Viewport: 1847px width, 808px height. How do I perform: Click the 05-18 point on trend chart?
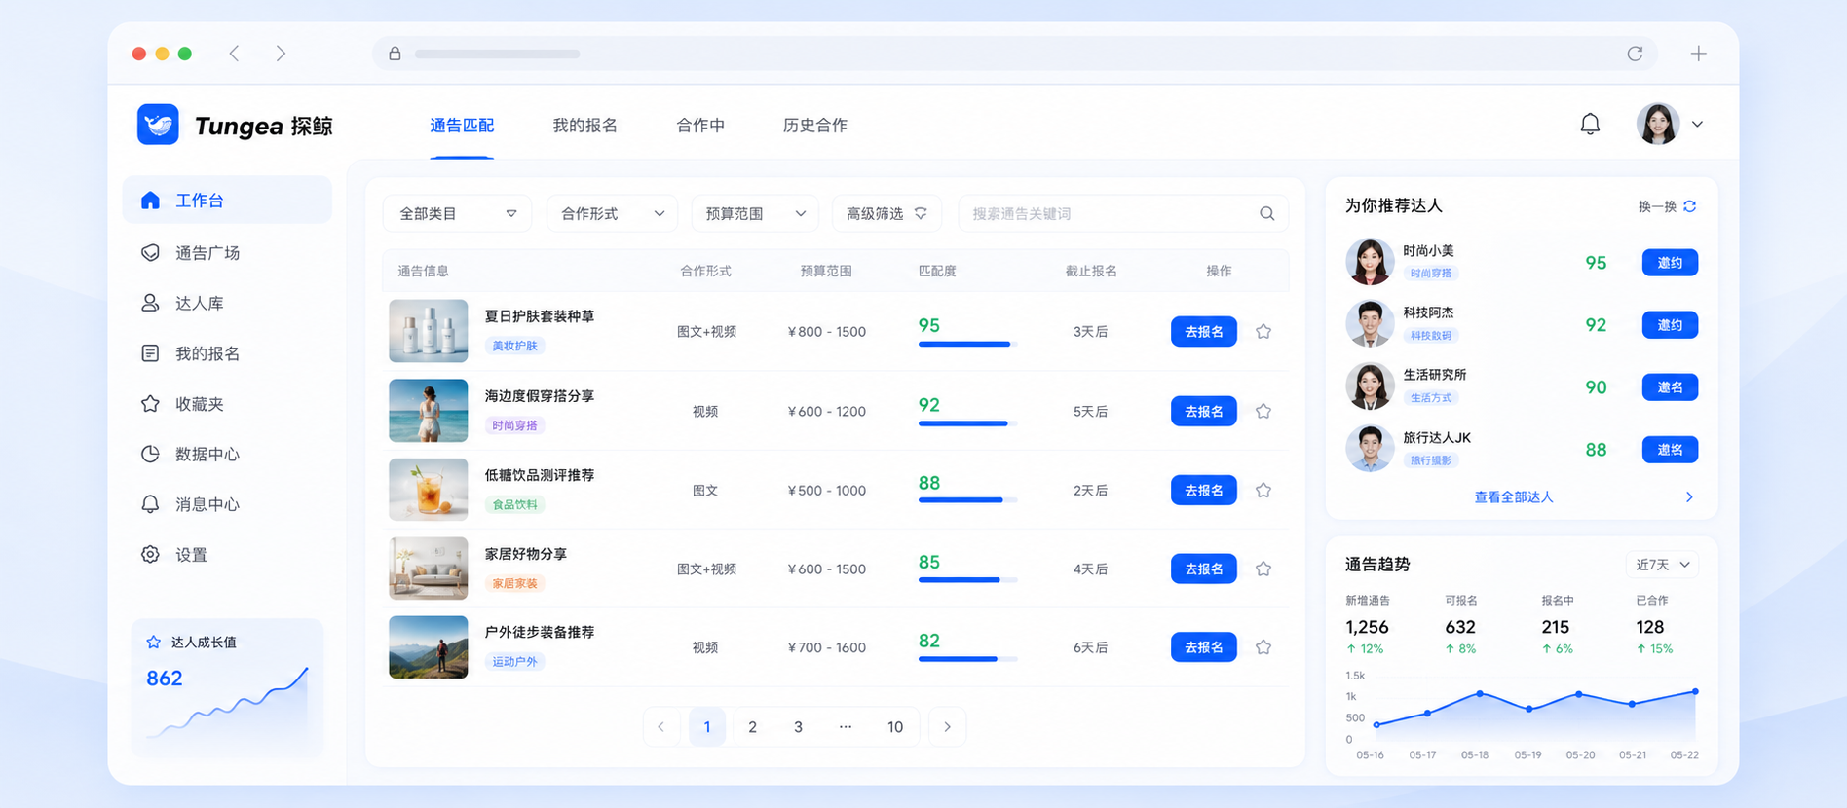[1479, 693]
